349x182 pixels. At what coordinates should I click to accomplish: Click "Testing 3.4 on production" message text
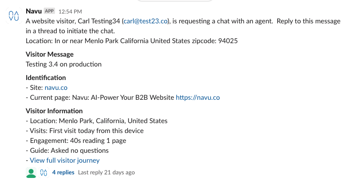click(x=64, y=64)
